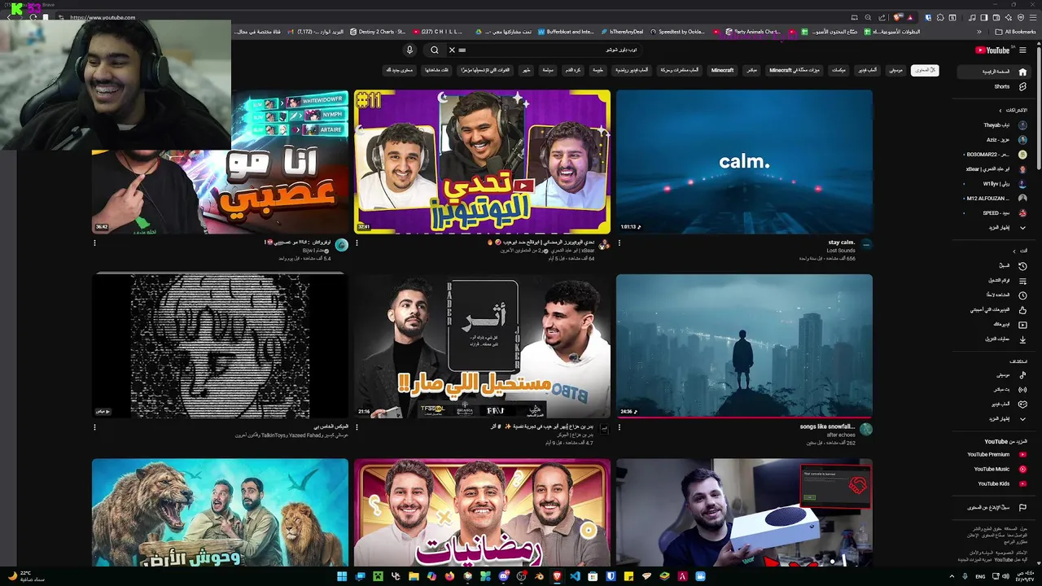Open the YouTube hamburger guide menu
Image resolution: width=1042 pixels, height=586 pixels.
click(1022, 50)
